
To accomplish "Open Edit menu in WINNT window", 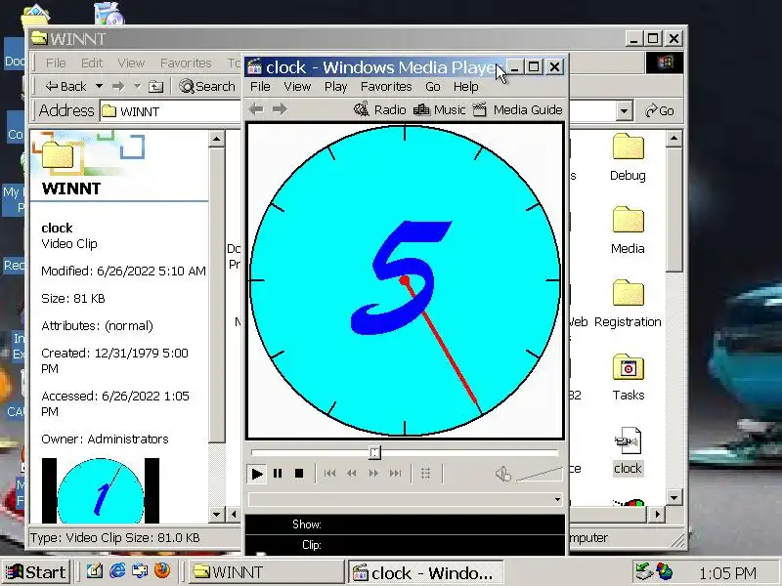I will coord(92,63).
